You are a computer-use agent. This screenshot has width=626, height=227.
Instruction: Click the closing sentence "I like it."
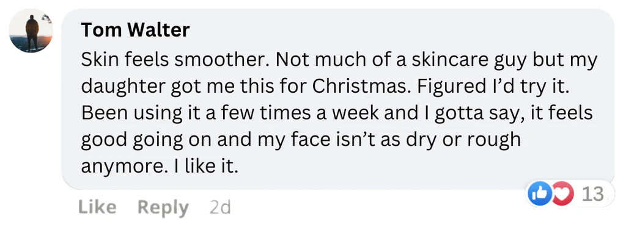(x=205, y=165)
